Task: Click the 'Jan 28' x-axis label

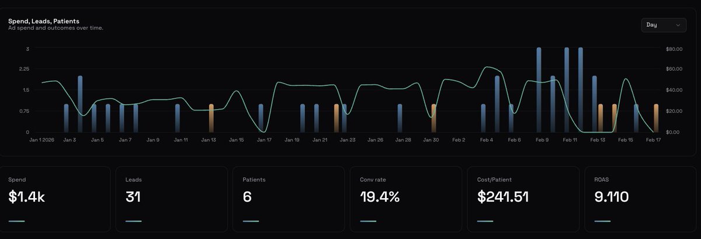Action: [x=403, y=140]
